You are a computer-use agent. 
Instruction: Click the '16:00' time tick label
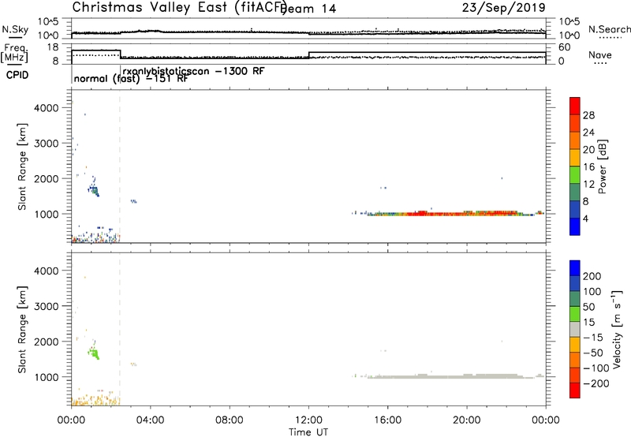[x=387, y=420]
